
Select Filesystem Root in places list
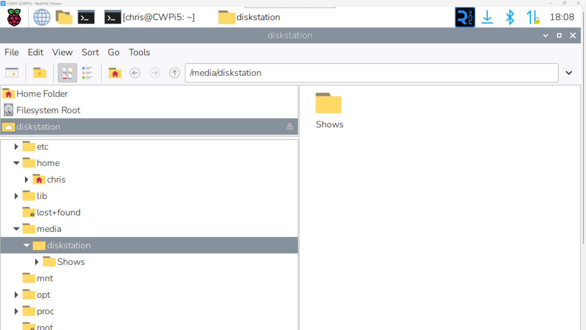pos(48,110)
